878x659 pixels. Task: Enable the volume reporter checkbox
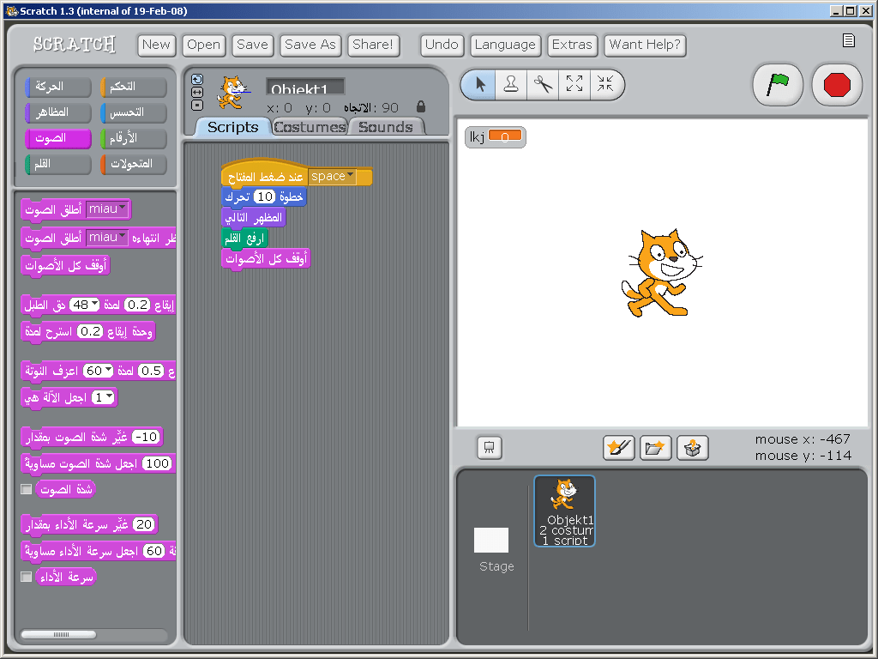(27, 489)
